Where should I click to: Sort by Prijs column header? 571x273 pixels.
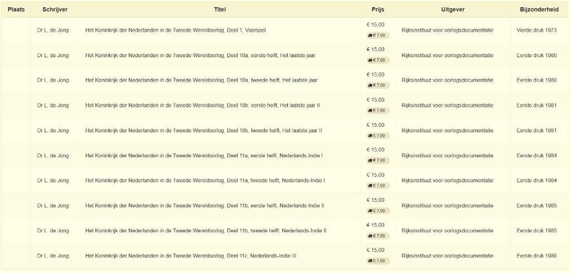[378, 9]
